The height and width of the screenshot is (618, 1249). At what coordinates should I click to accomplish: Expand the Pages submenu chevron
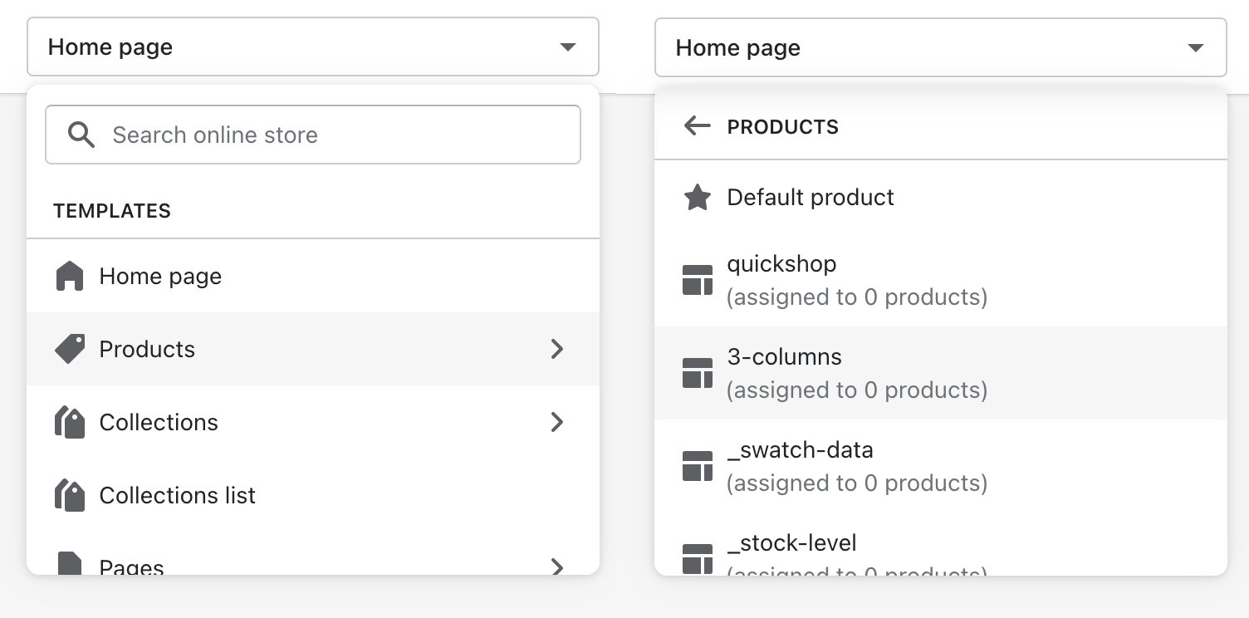[557, 566]
